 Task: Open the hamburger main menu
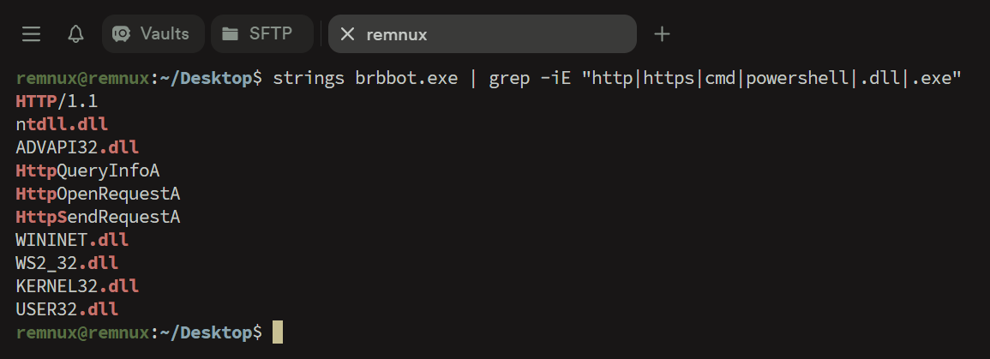[32, 34]
